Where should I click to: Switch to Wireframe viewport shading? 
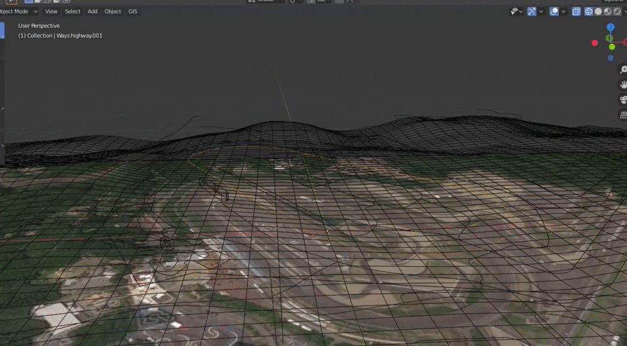(x=589, y=11)
